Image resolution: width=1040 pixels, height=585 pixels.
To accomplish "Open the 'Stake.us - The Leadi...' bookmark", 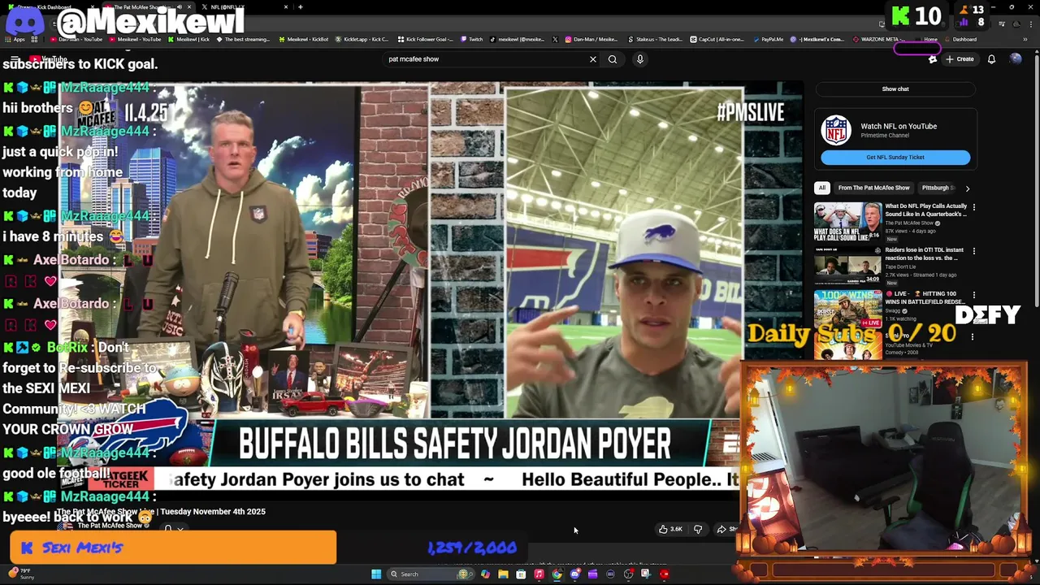I will pyautogui.click(x=655, y=39).
